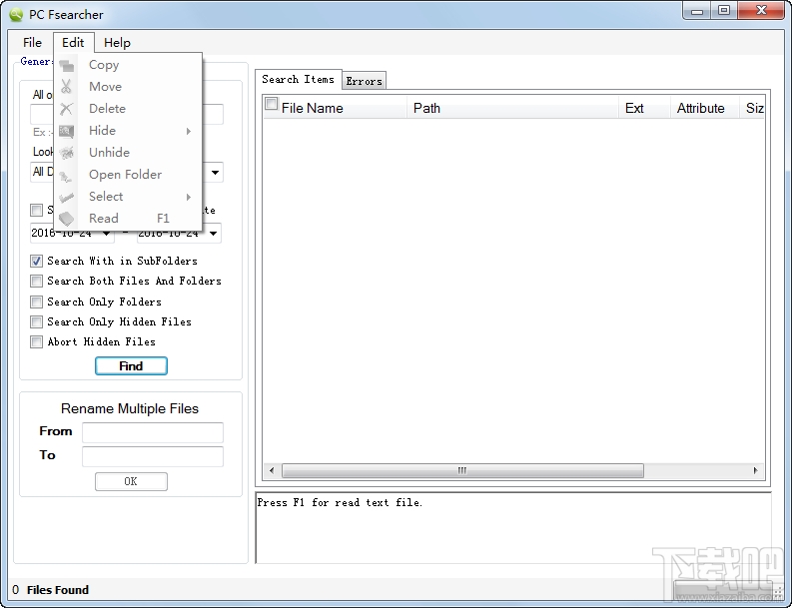Choose Delete from the Edit menu
The height and width of the screenshot is (608, 792).
click(128, 109)
